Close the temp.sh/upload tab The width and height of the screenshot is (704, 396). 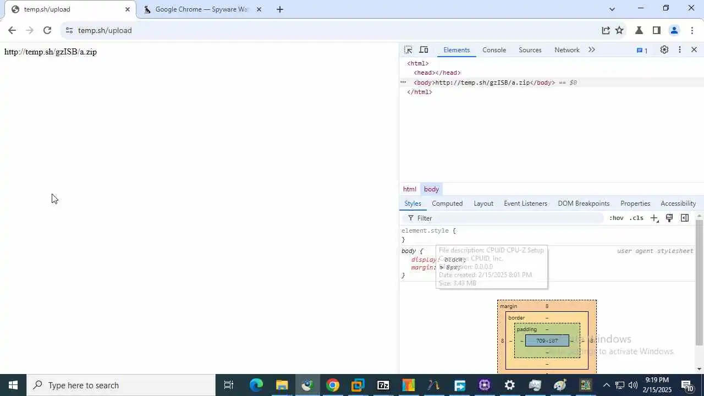(x=128, y=9)
